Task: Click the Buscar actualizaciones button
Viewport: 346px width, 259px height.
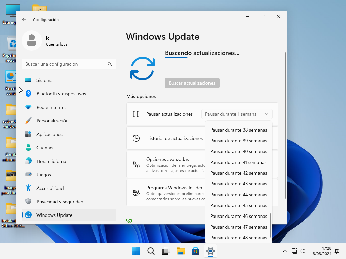Action: point(192,83)
